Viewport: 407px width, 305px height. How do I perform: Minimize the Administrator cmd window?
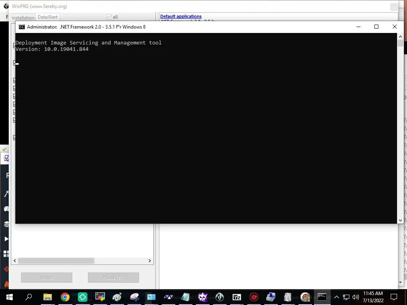click(x=359, y=27)
